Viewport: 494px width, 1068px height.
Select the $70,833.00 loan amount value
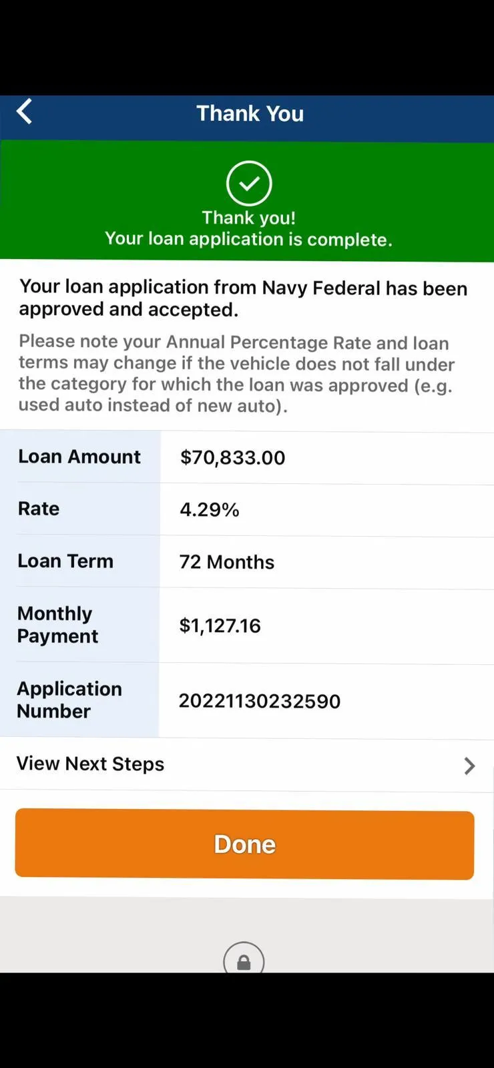(232, 457)
